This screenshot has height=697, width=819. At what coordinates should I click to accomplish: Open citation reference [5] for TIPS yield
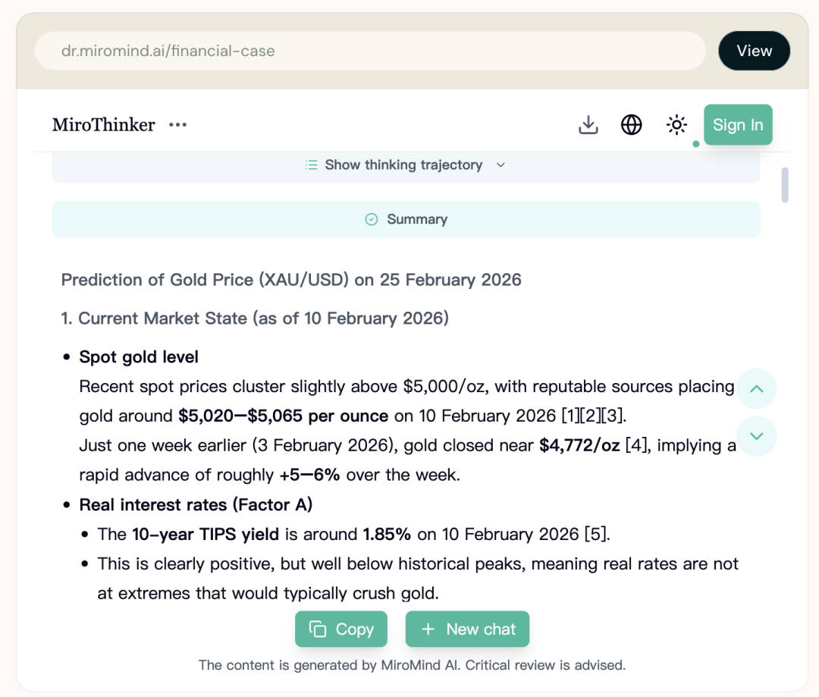(x=596, y=535)
